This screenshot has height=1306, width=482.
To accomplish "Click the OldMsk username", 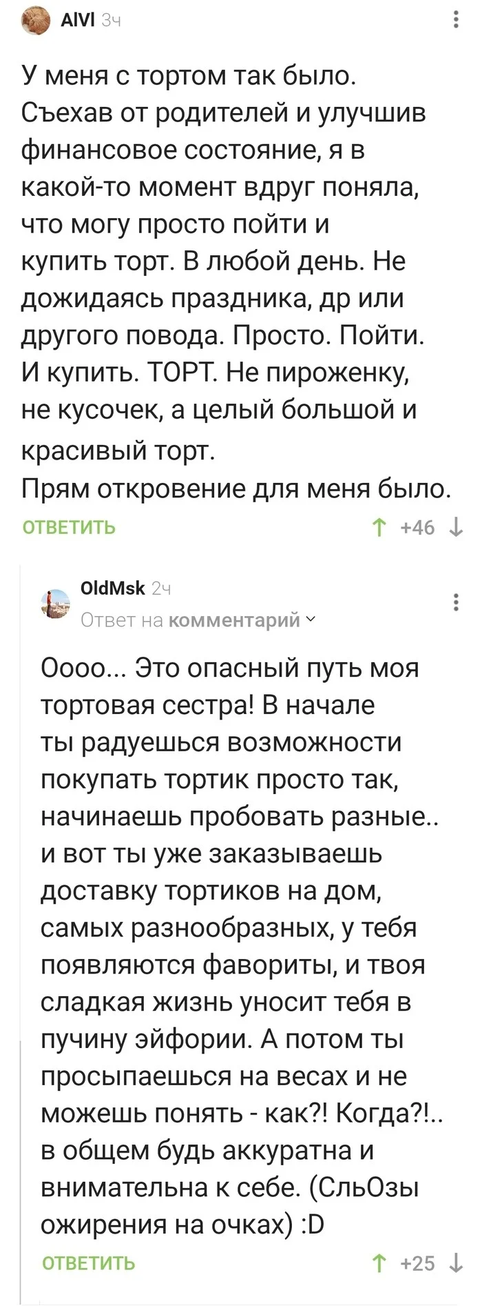I will [x=113, y=588].
